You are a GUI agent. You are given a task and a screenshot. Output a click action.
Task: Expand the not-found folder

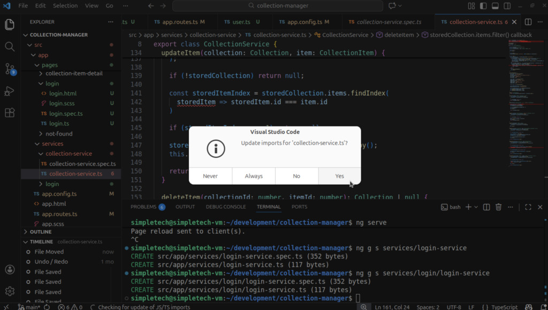point(58,133)
